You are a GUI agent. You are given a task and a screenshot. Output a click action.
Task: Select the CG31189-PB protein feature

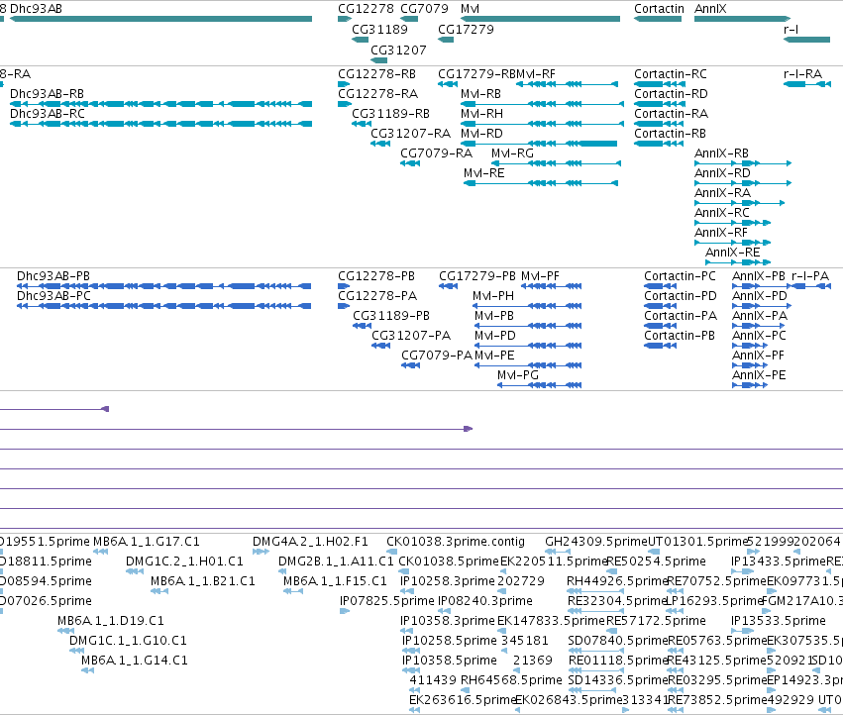(x=363, y=326)
